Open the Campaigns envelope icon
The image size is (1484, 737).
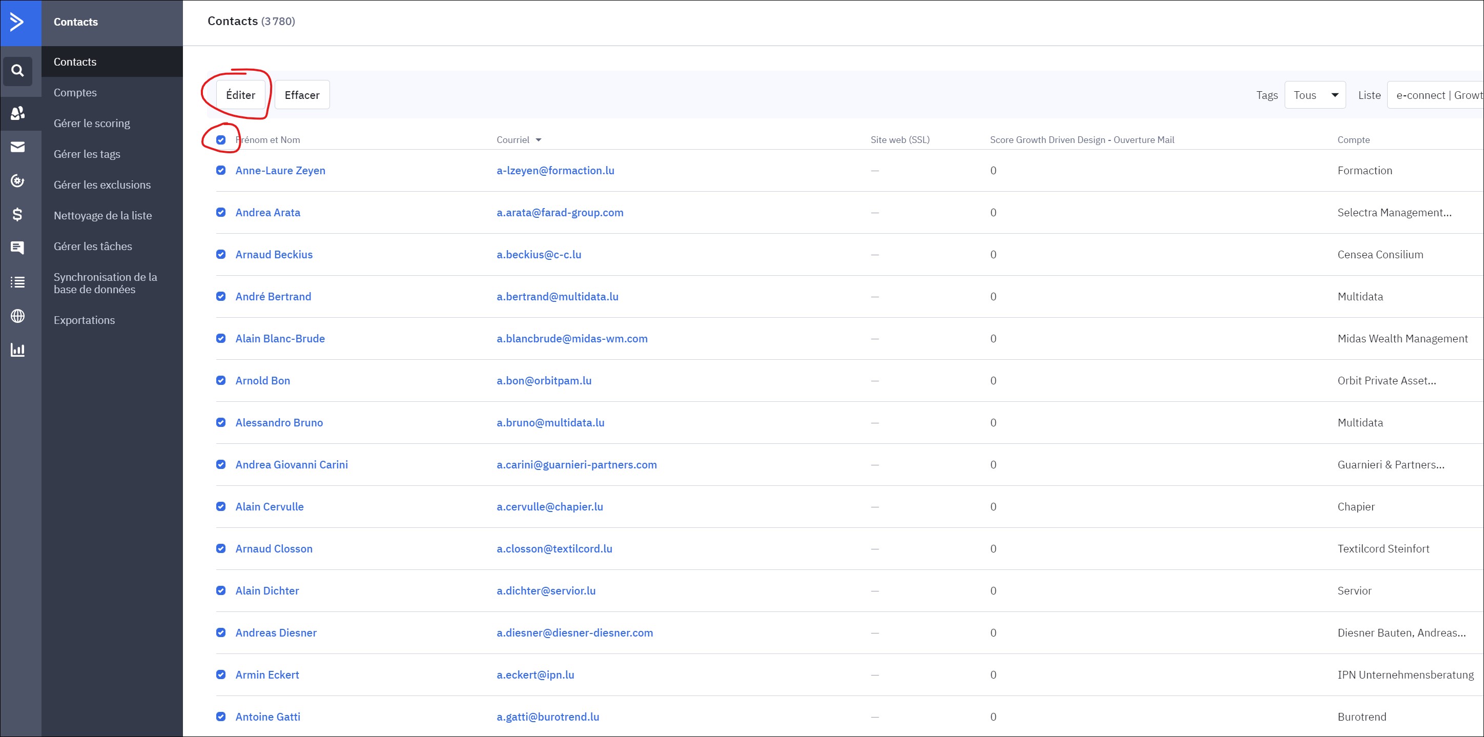coord(18,147)
